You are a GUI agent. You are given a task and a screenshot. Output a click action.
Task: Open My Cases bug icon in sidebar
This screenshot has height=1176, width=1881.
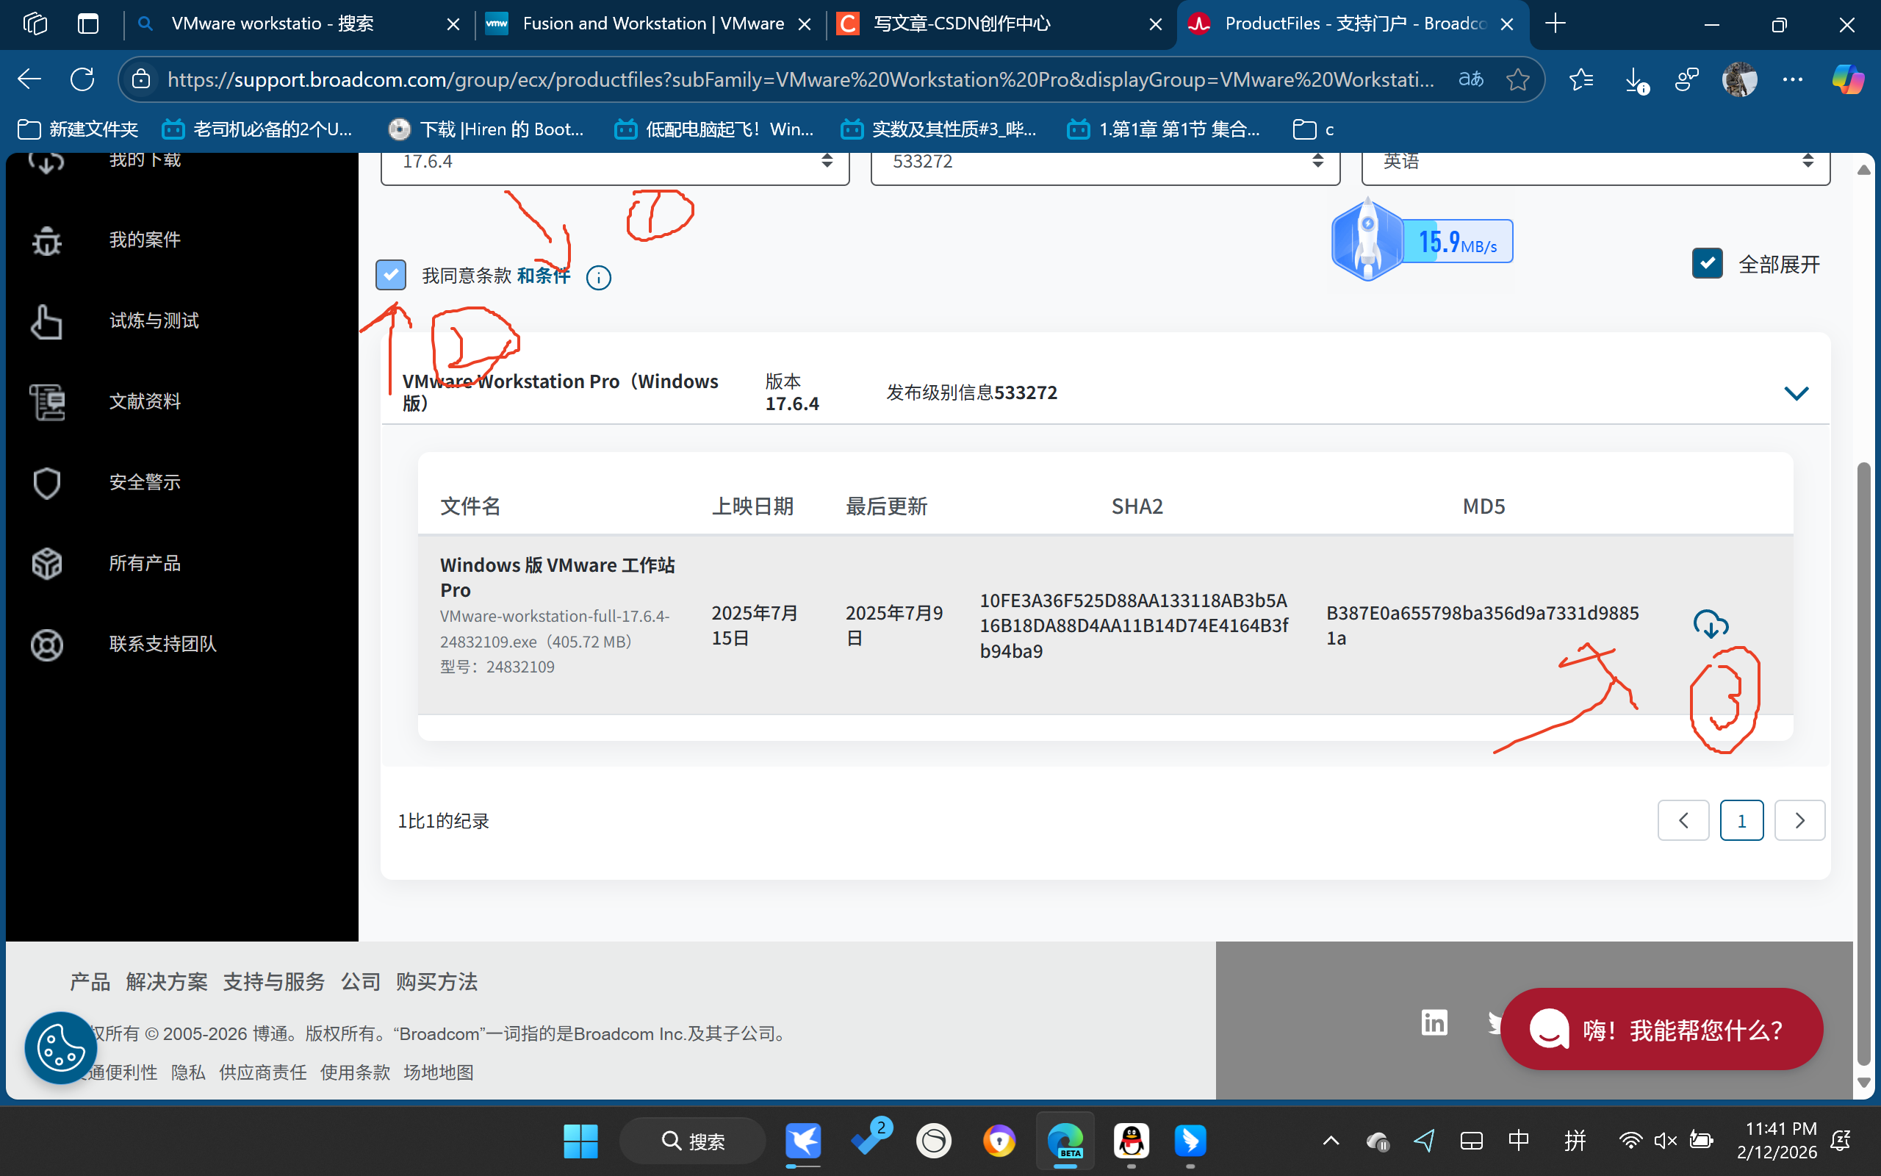(46, 240)
